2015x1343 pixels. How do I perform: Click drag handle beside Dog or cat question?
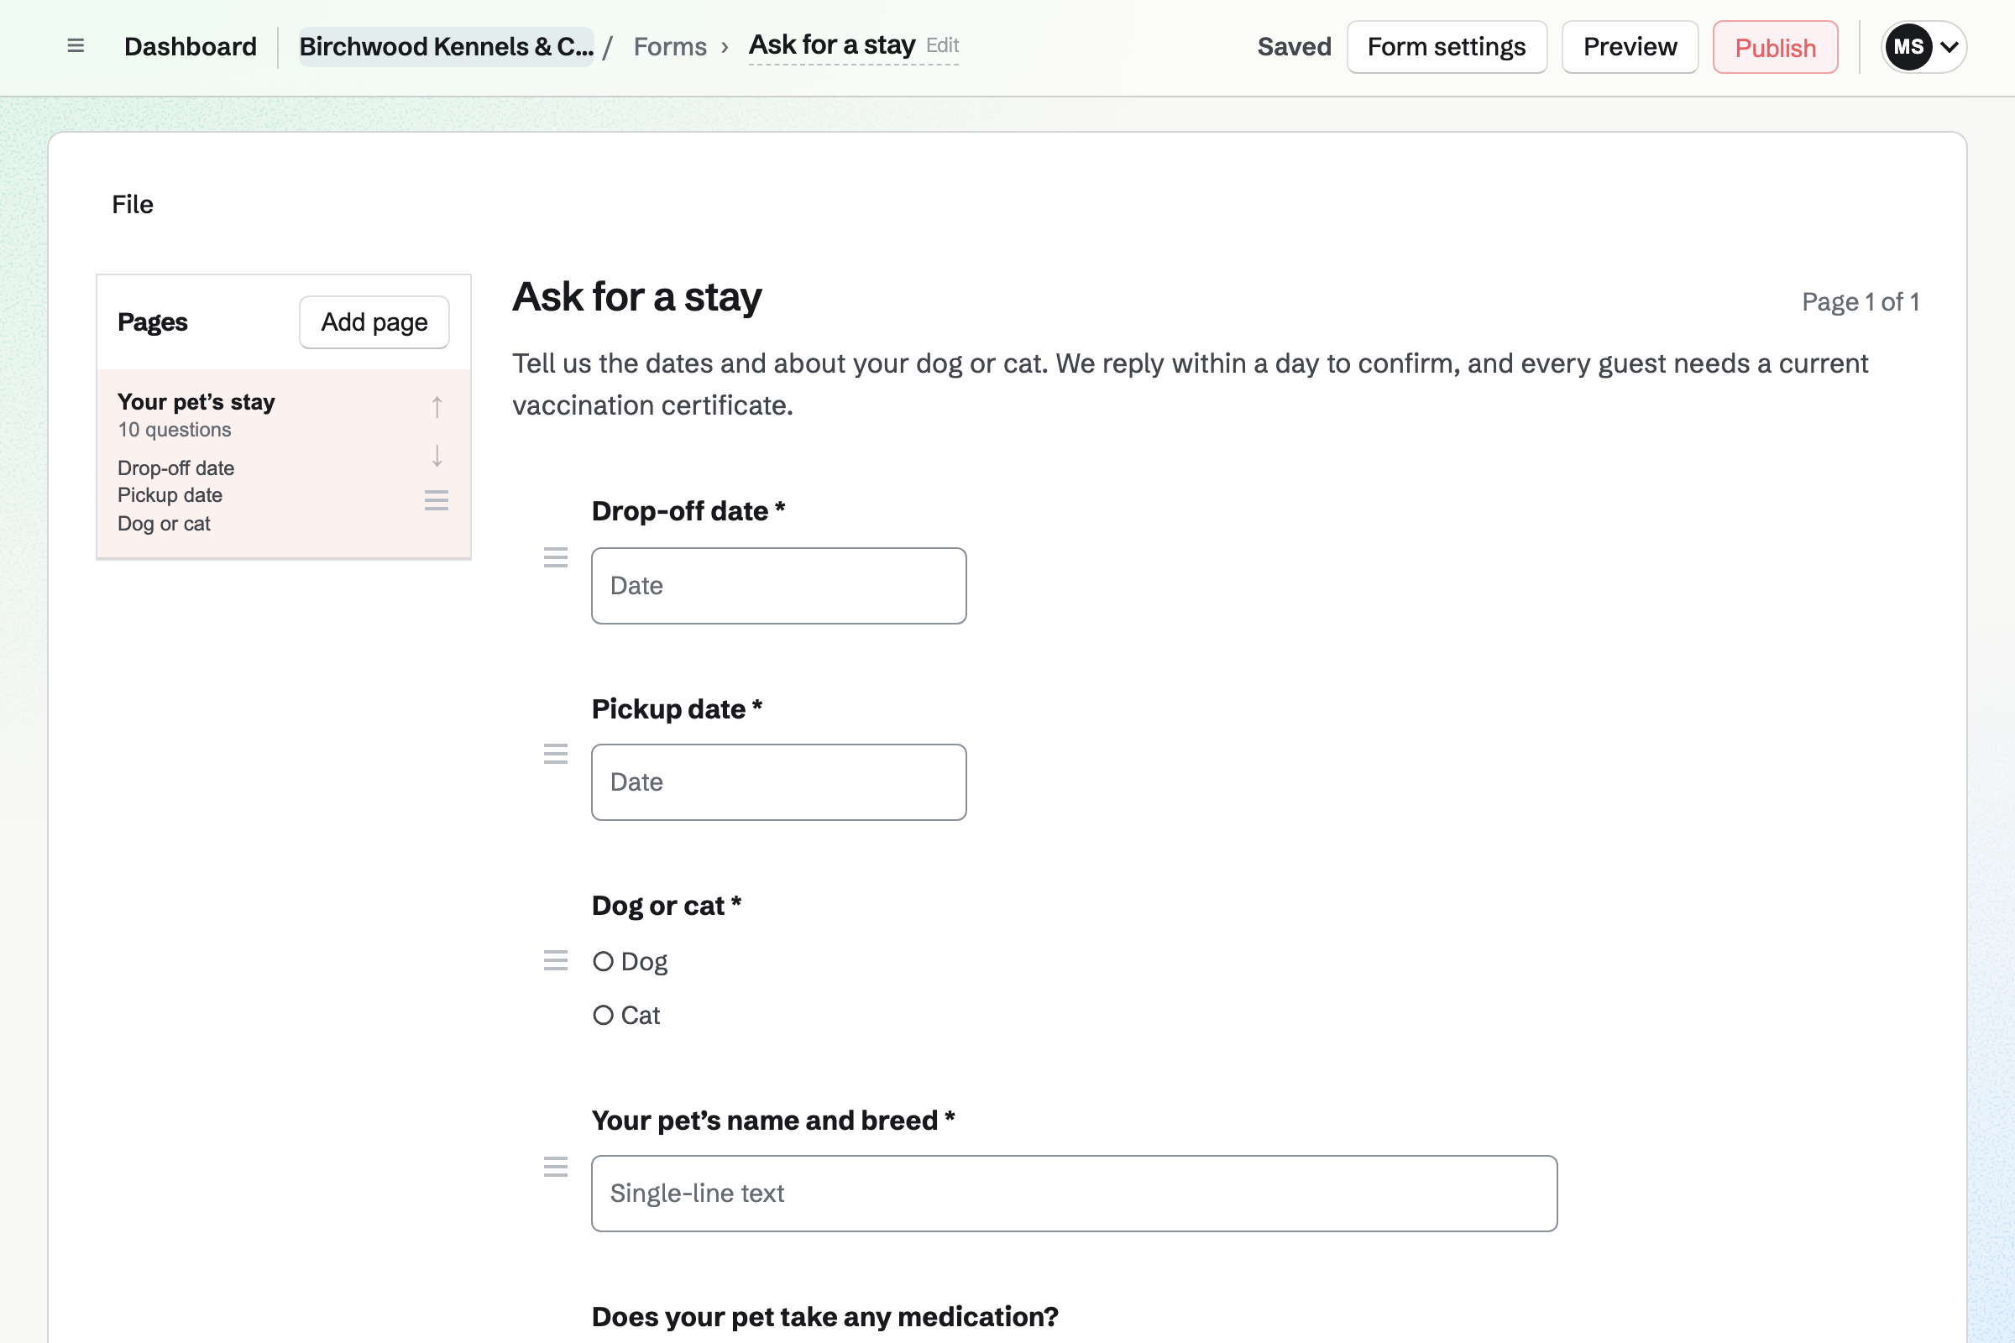(556, 960)
